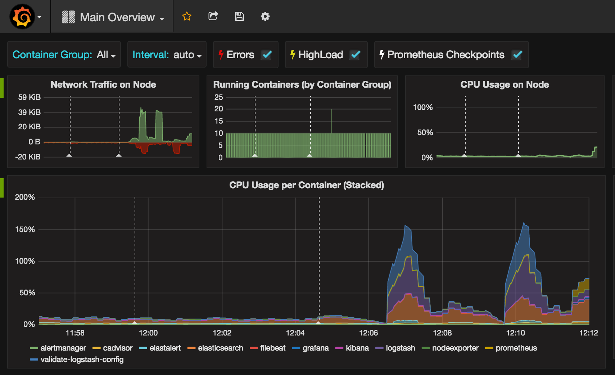Click first annotation marker in Network Traffic graph
Image resolution: width=615 pixels, height=375 pixels.
click(69, 155)
